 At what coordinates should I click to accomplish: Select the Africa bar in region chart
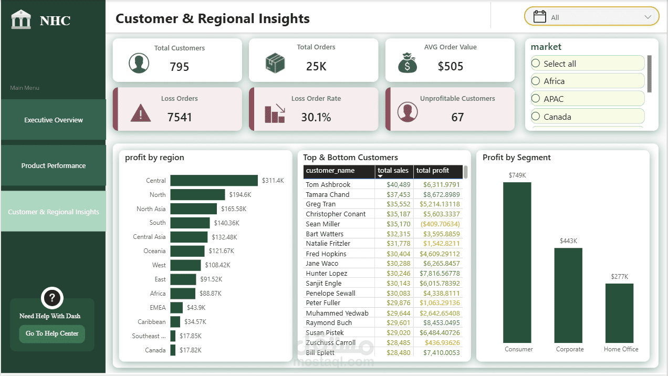pyautogui.click(x=183, y=294)
